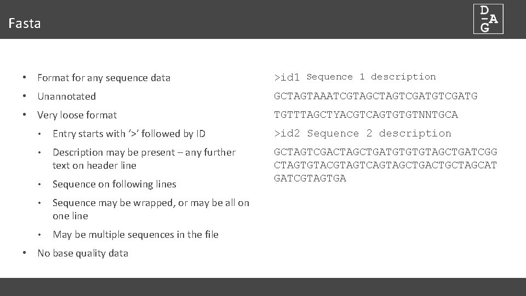
Task: Click the sequence line starting with TGTTTAGCTYACG
Action: point(365,115)
